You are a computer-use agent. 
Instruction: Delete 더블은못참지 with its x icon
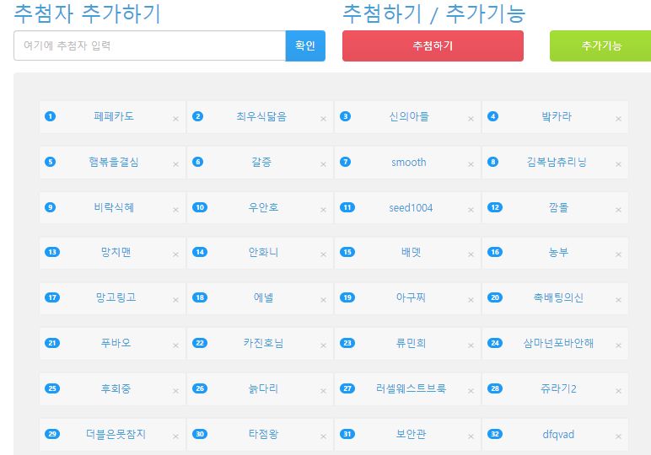[175, 436]
